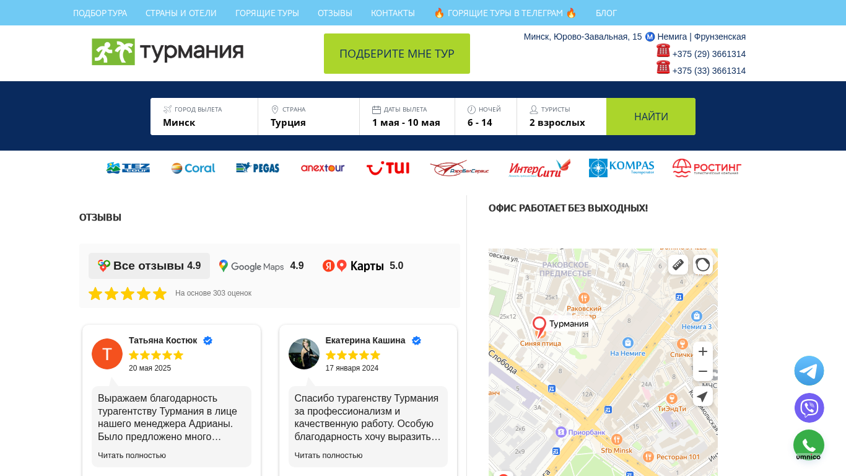Expand the departure city Минск selector
Viewport: 846px width, 476px height.
pyautogui.click(x=204, y=117)
